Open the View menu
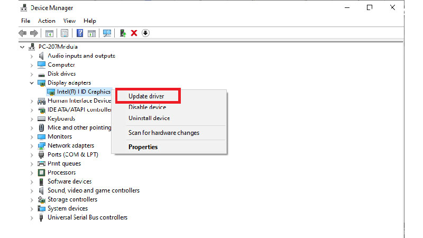423x238 pixels. [69, 21]
